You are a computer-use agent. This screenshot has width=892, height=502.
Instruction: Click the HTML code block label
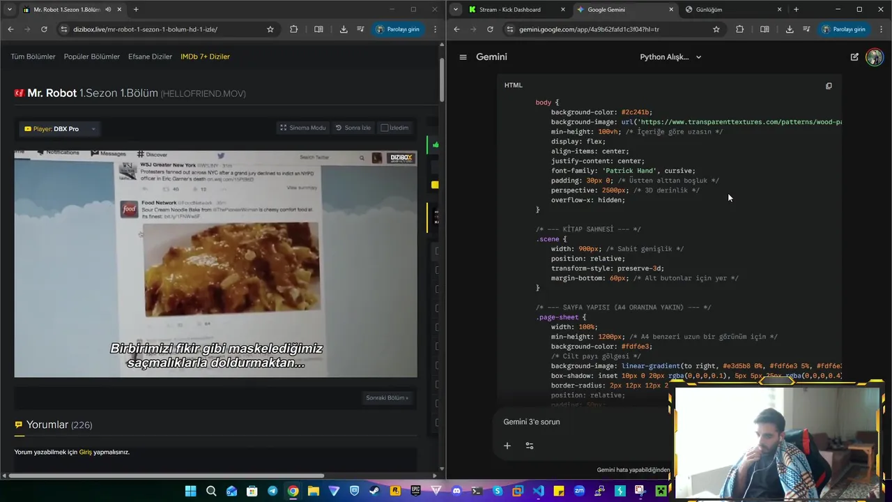tap(514, 85)
